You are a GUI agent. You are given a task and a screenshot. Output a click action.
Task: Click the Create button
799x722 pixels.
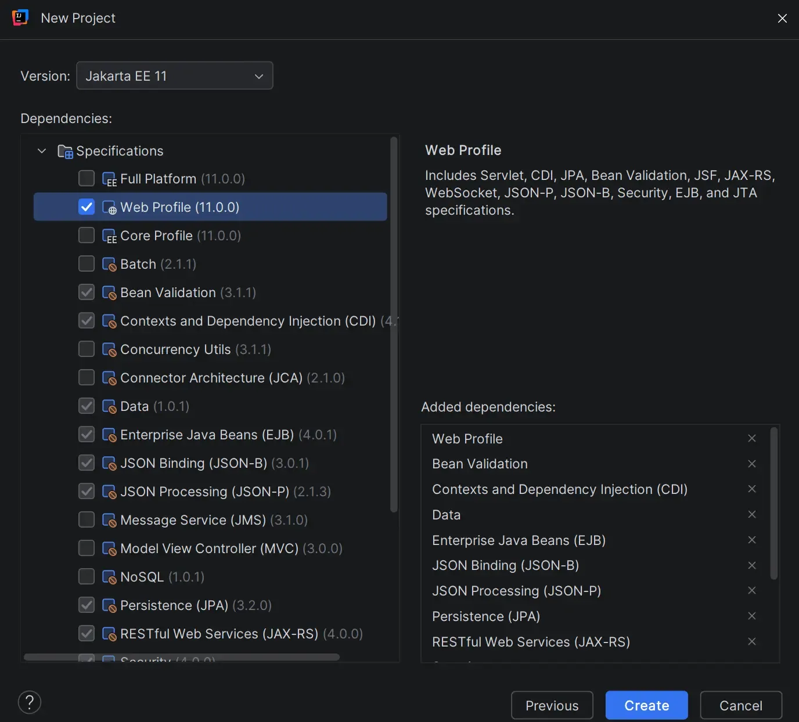click(646, 705)
